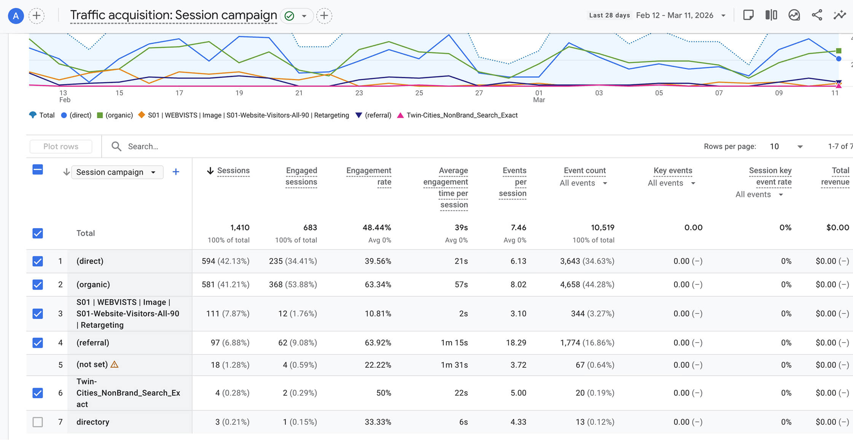
Task: Open the Event count All events dropdown
Action: coord(584,183)
